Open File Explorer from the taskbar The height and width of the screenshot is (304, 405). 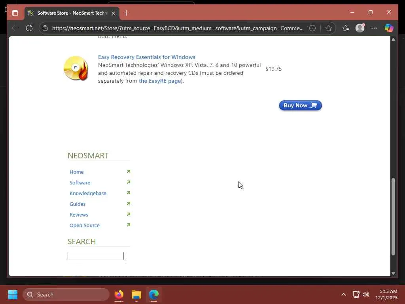tap(136, 294)
